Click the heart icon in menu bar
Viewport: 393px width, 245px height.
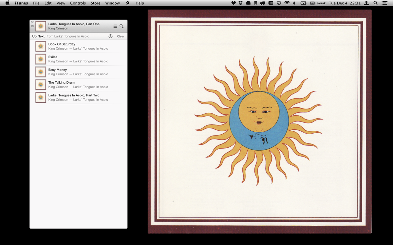point(234,3)
